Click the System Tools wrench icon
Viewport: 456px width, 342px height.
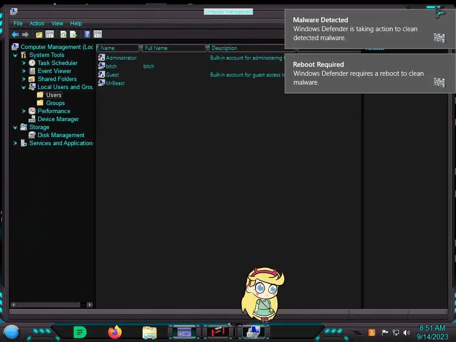click(x=24, y=55)
